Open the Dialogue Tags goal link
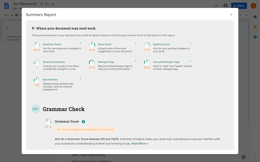 click(x=106, y=62)
